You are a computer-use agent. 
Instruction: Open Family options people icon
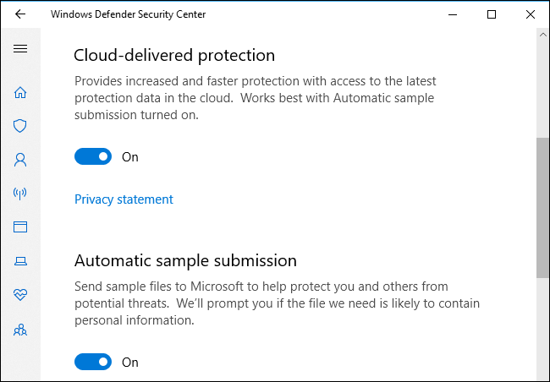tap(20, 329)
